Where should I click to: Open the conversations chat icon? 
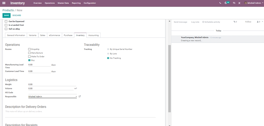pyautogui.click(x=234, y=3)
